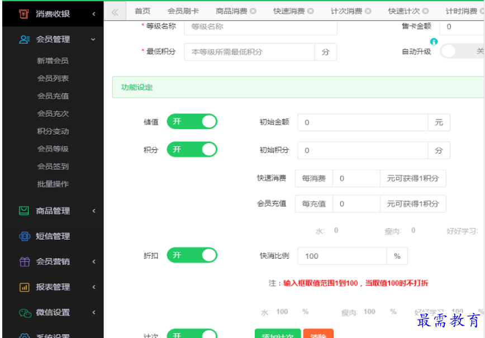The height and width of the screenshot is (338, 485).
Task: Switch to the 会员刷卡 tab
Action: tap(183, 11)
